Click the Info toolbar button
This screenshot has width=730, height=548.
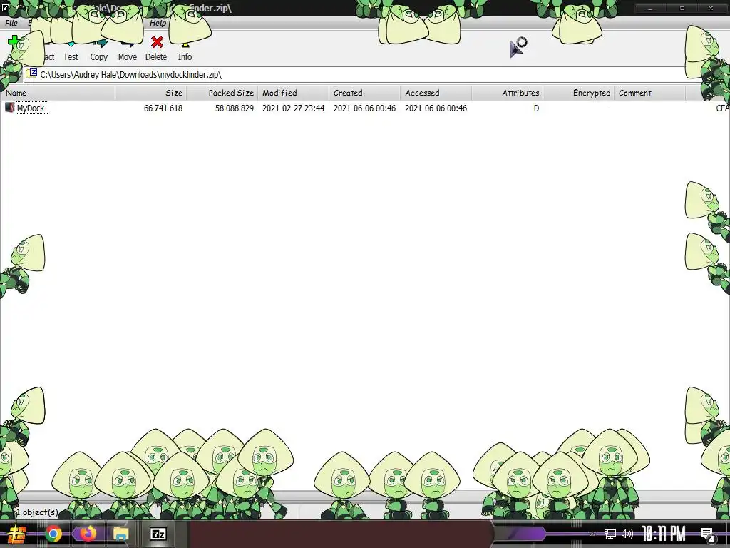click(185, 49)
